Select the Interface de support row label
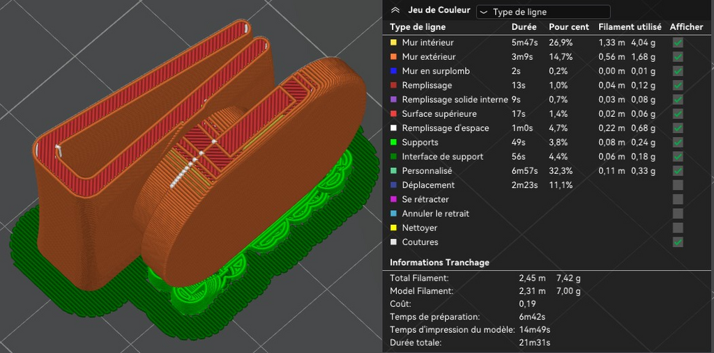 pyautogui.click(x=443, y=157)
